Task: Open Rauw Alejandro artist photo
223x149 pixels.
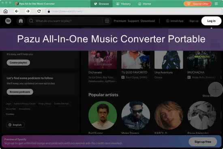Action: point(202,115)
